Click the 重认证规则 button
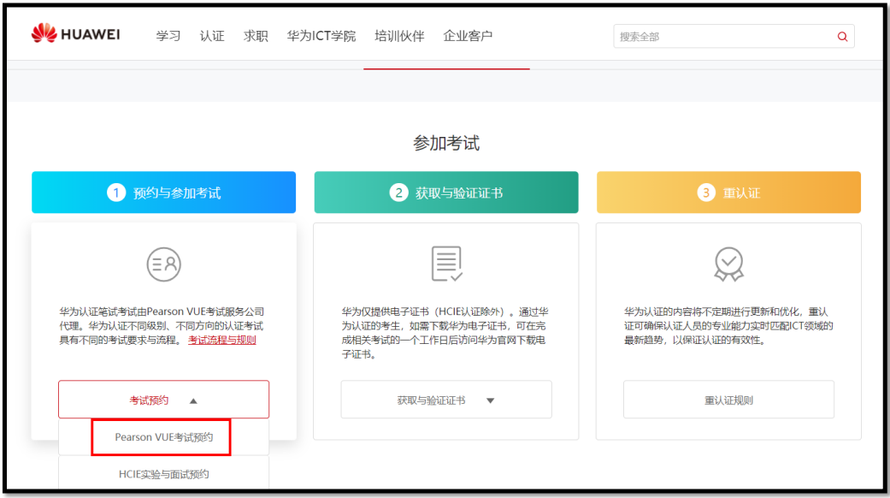The image size is (890, 498). 728,400
